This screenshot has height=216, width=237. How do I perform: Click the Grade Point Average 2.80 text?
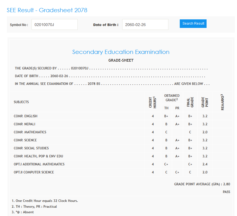[x=202, y=184]
